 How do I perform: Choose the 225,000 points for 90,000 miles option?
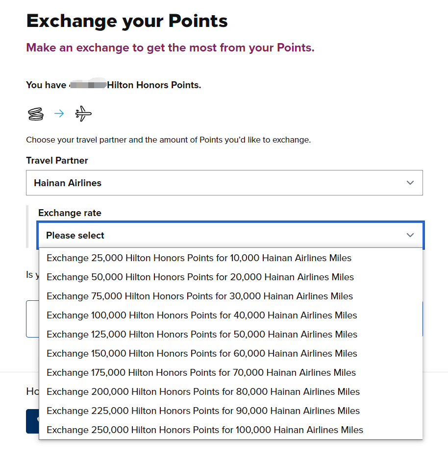click(231, 411)
